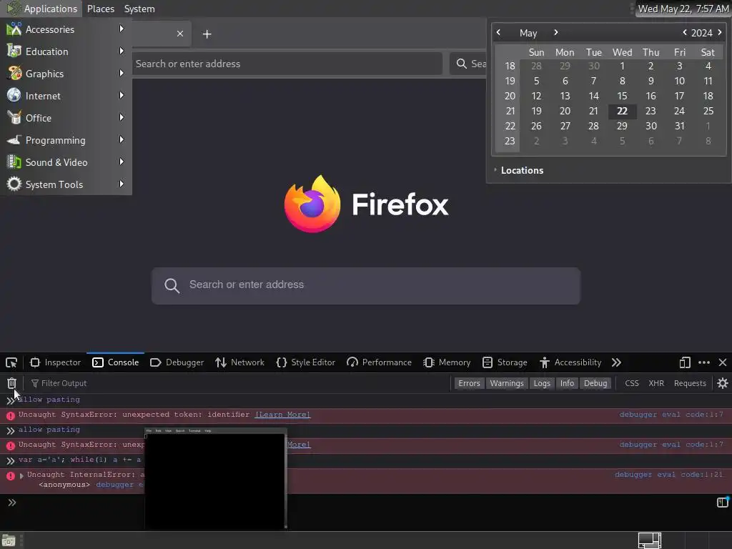Click first SyntaxError error icon
Image resolution: width=732 pixels, height=549 pixels.
tap(10, 415)
